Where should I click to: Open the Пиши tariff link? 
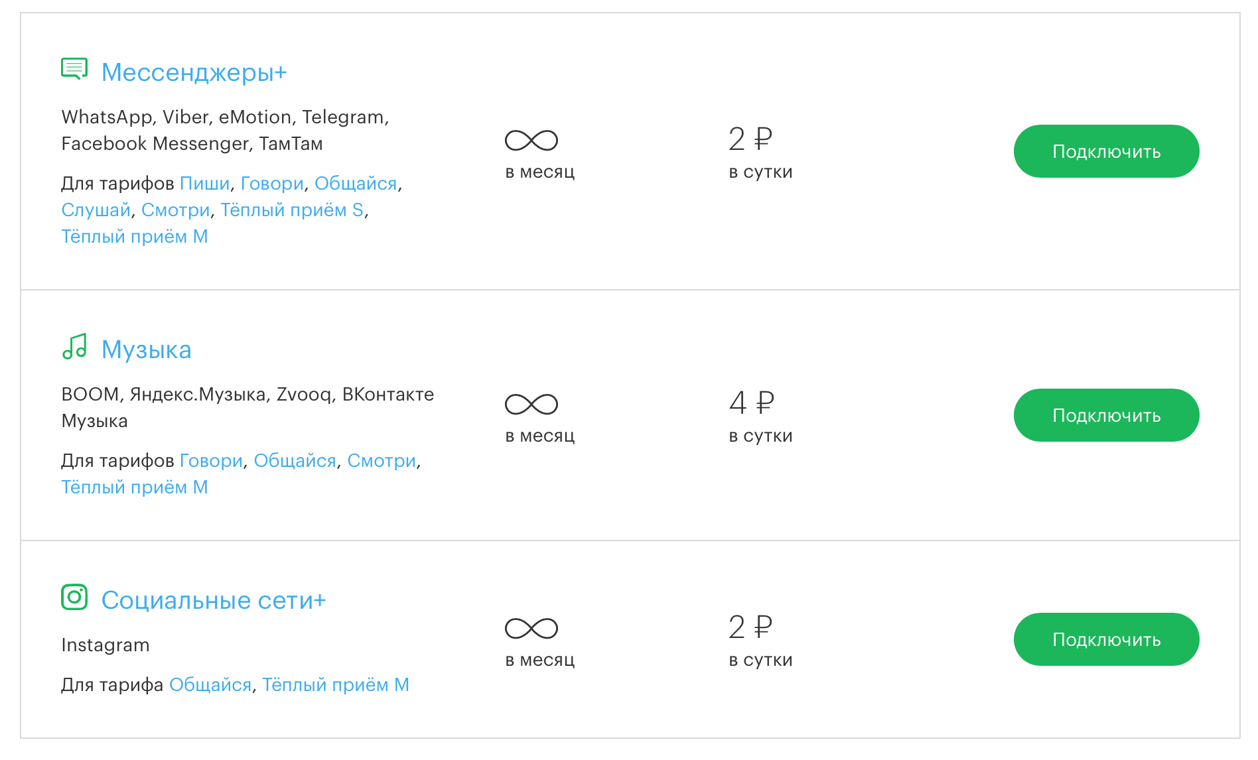click(x=205, y=184)
